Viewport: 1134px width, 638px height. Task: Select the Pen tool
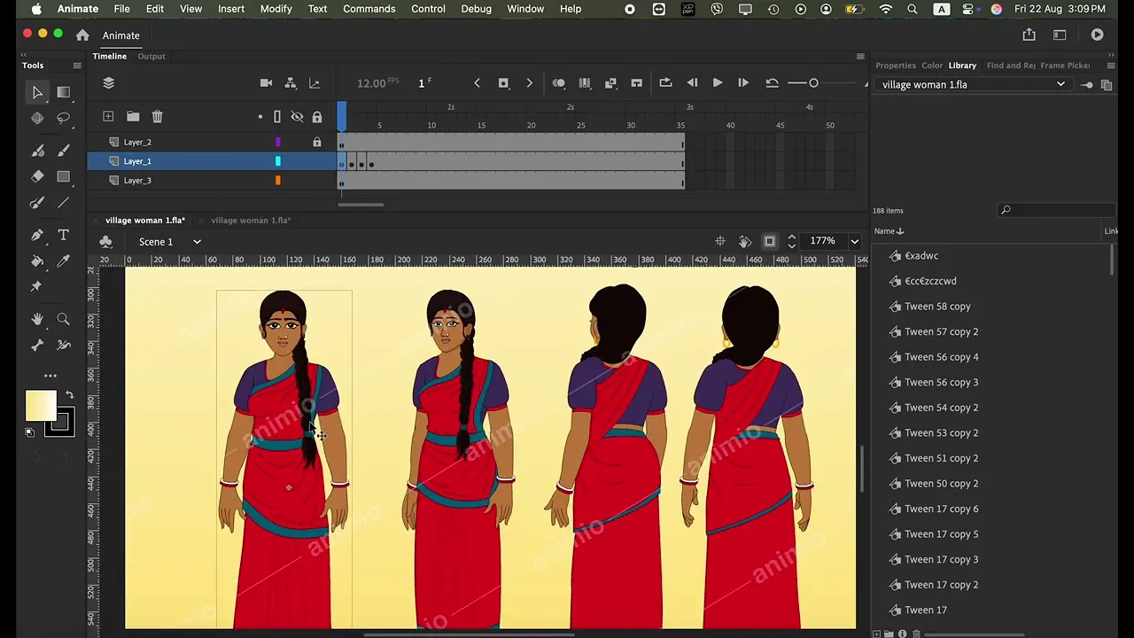(37, 235)
